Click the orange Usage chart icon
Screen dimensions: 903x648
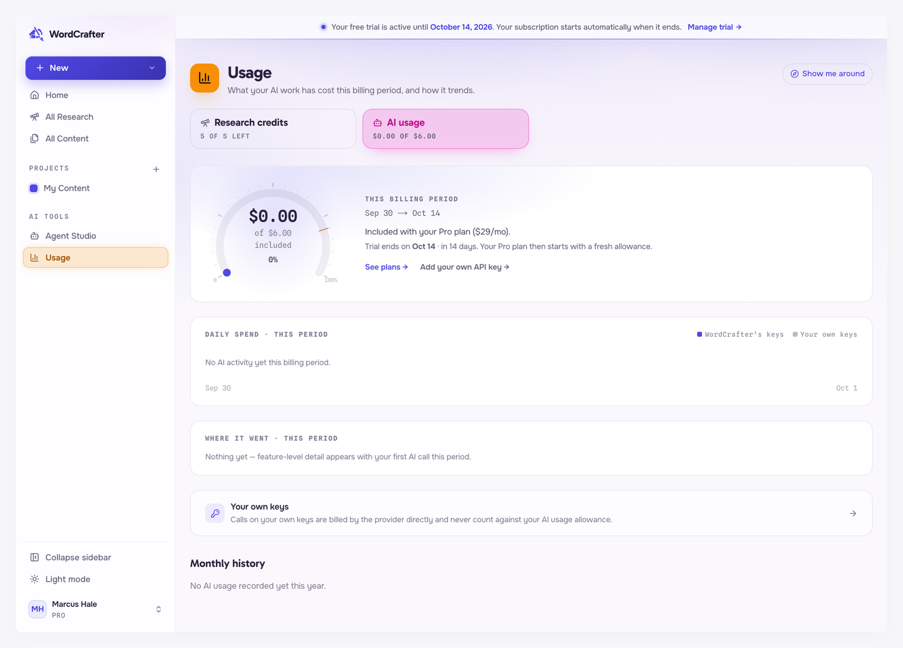pyautogui.click(x=204, y=78)
